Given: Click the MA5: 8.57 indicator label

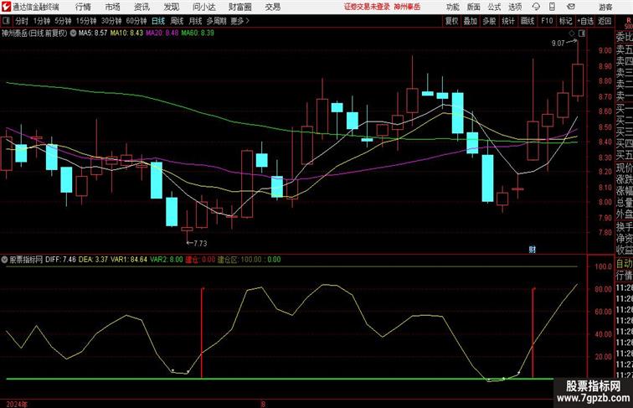Looking at the screenshot, I should pos(93,34).
